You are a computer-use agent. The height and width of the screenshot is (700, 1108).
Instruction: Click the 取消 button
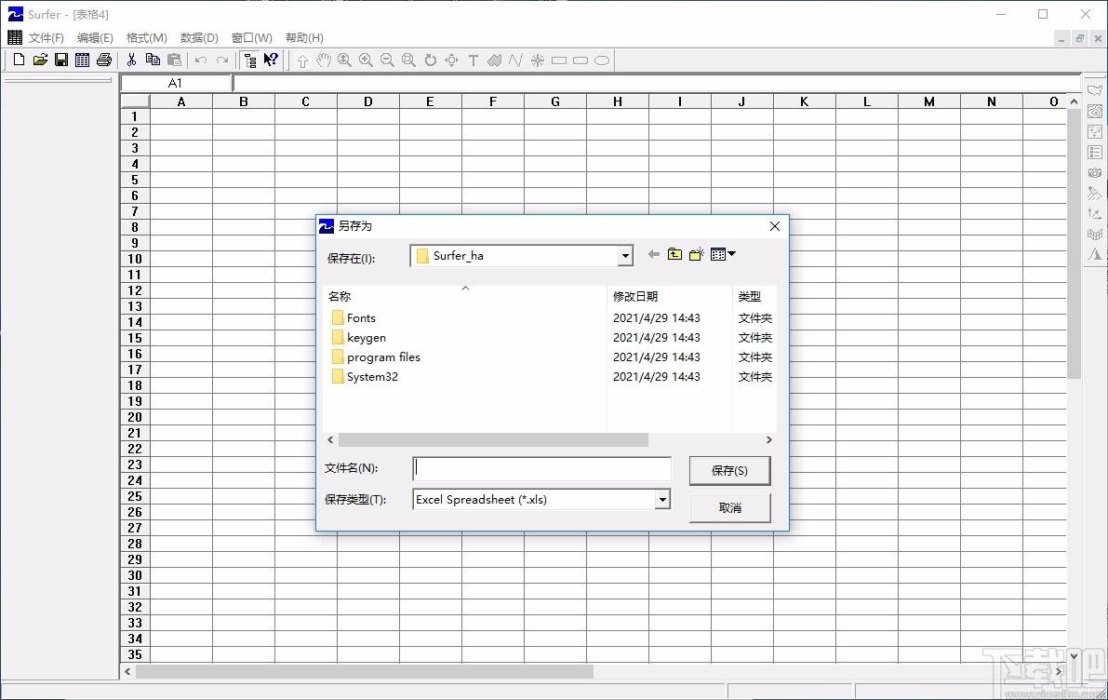730,507
